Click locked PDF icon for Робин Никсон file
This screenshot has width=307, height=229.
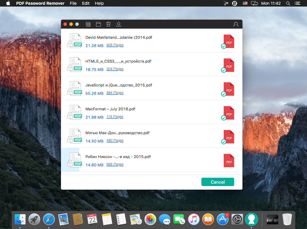tap(74, 160)
